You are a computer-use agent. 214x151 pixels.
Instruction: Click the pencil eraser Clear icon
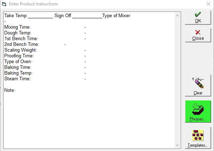click(198, 83)
